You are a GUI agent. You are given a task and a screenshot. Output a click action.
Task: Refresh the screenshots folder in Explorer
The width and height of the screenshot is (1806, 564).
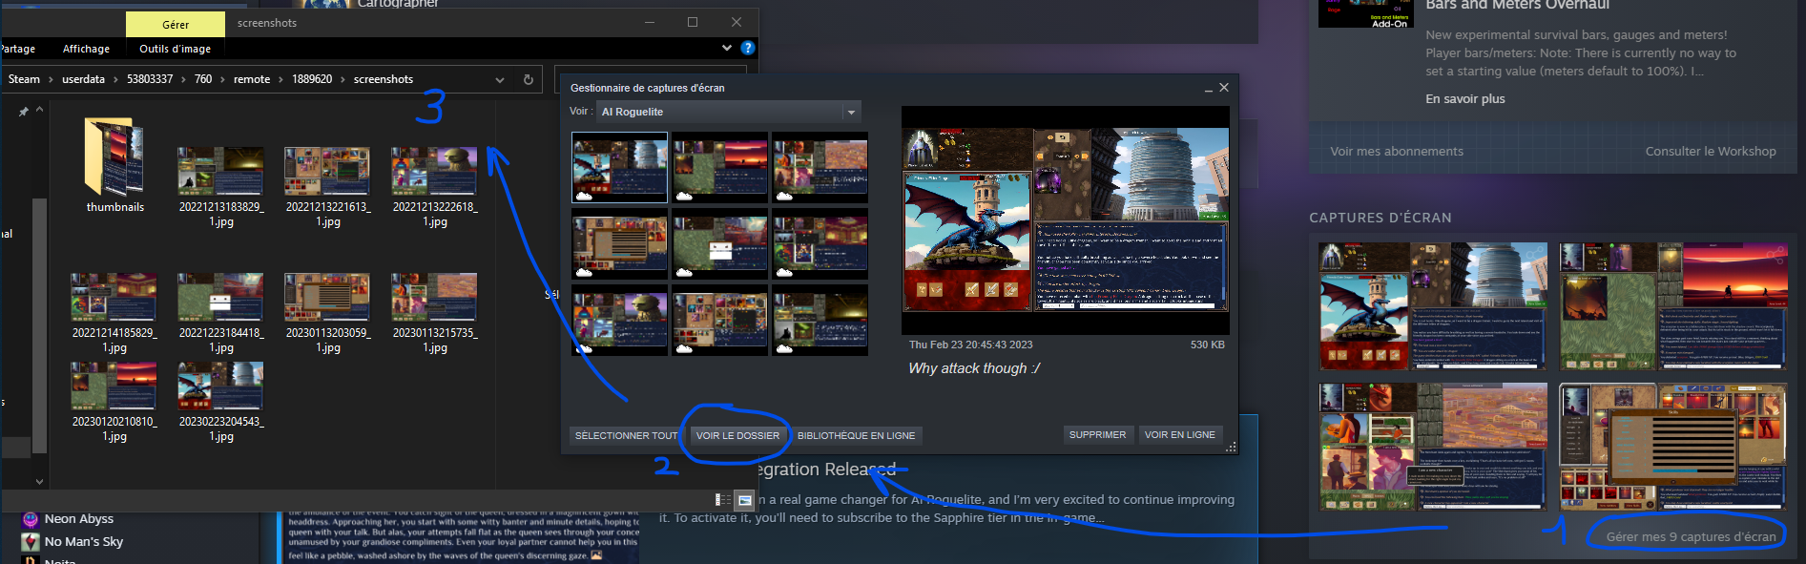coord(529,79)
